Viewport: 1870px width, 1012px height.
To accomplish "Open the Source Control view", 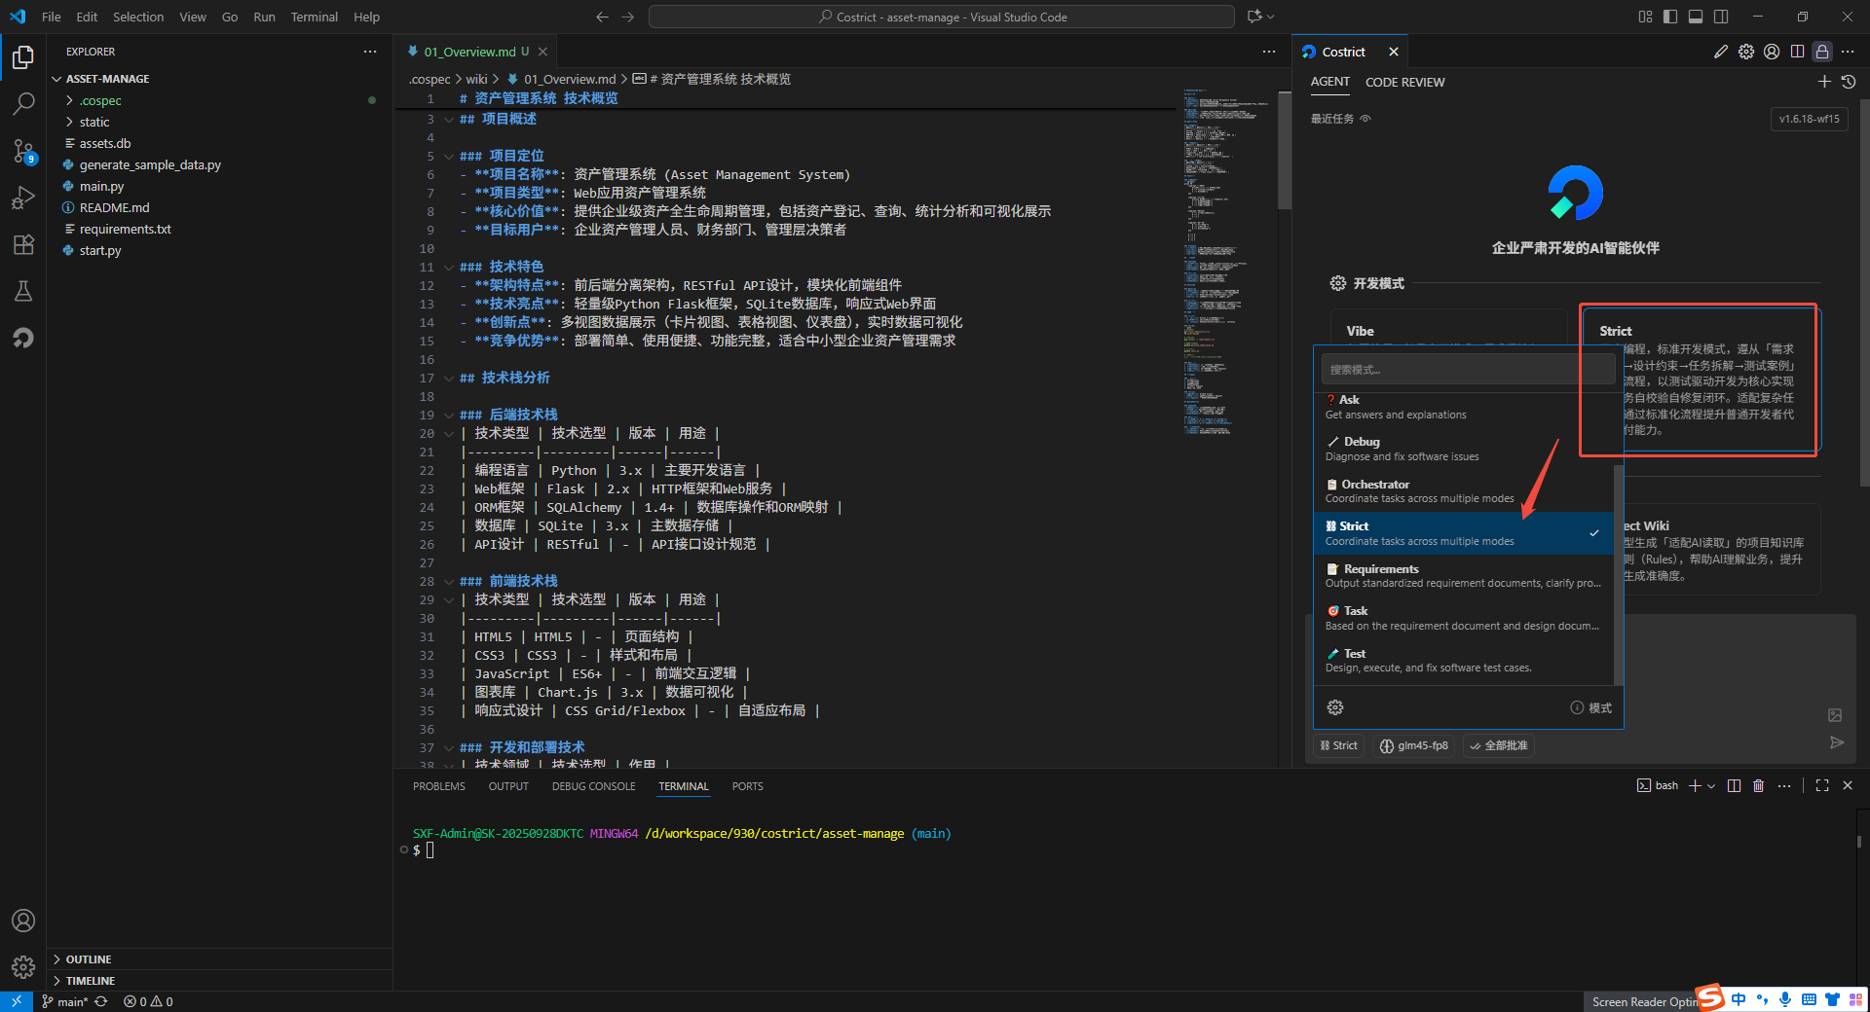I will click(23, 151).
